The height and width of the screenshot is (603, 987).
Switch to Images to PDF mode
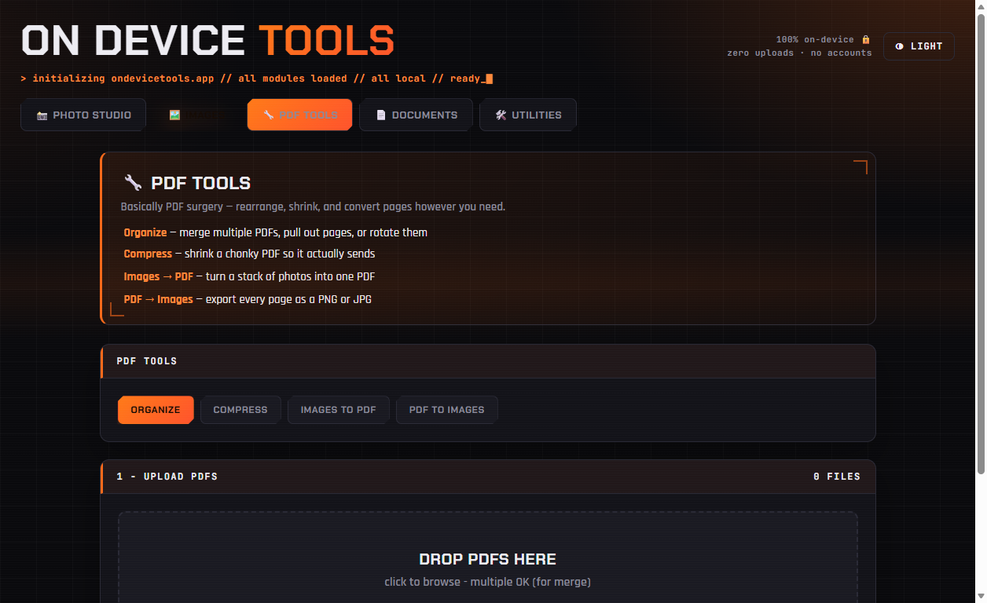338,410
